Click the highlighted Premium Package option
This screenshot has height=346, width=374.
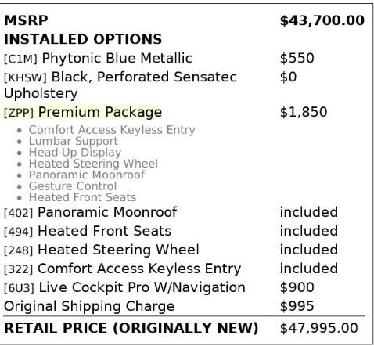(x=83, y=112)
